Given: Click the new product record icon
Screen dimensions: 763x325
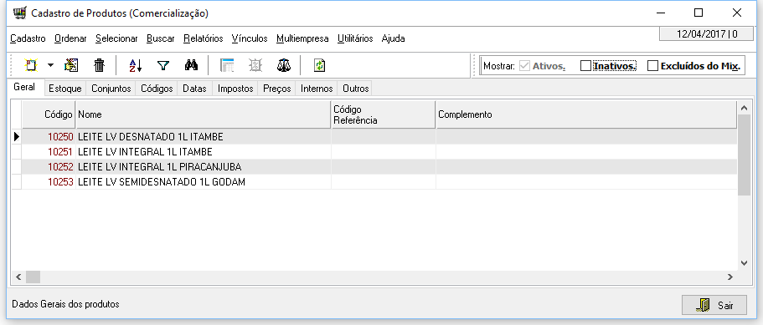Looking at the screenshot, I should 31,65.
